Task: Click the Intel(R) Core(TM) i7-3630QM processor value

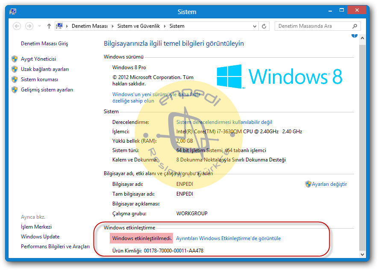Action: pos(239,132)
